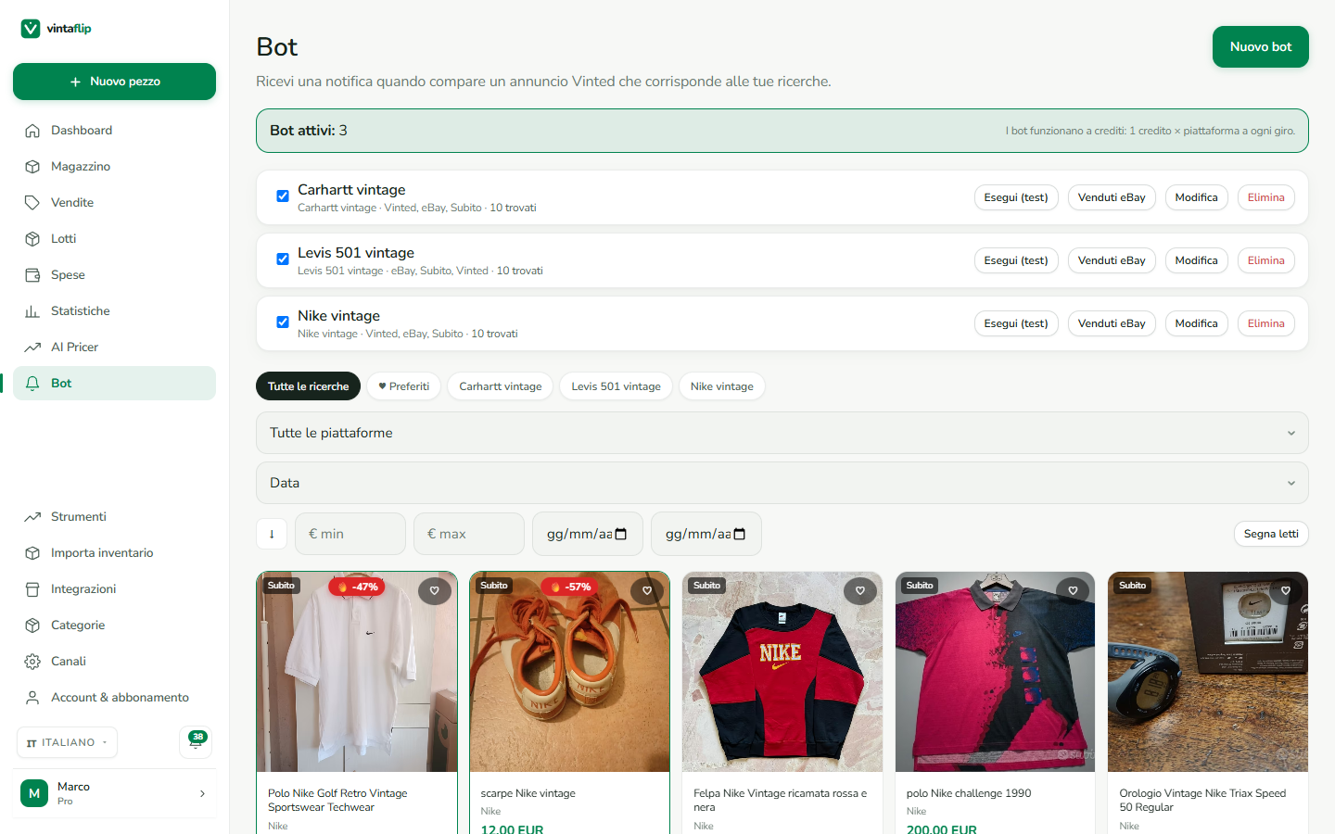Click the Bot bell icon in sidebar
The width and height of the screenshot is (1335, 834).
pos(32,384)
